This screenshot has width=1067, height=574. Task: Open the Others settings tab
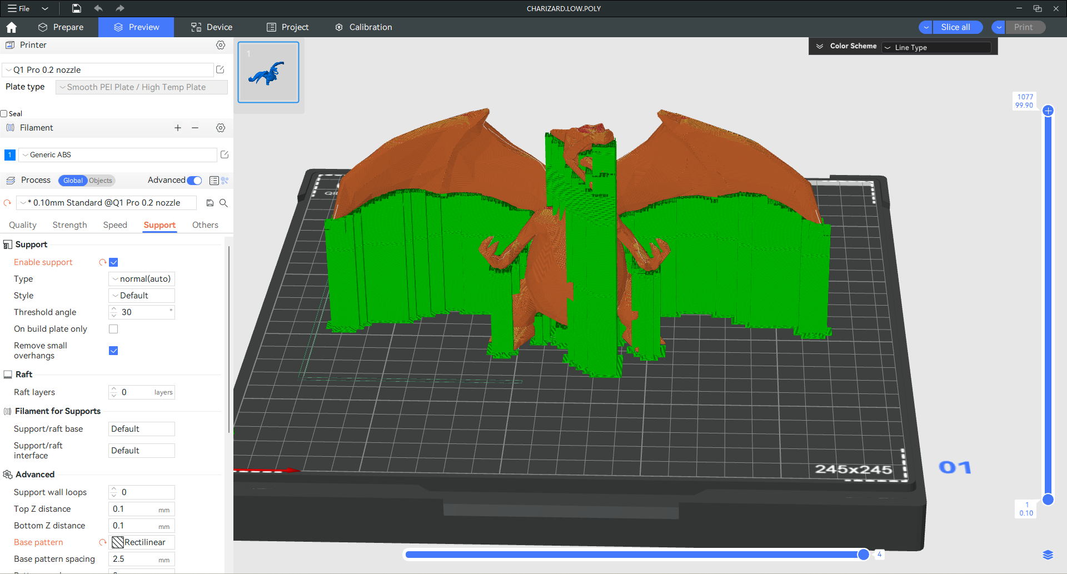pyautogui.click(x=205, y=225)
